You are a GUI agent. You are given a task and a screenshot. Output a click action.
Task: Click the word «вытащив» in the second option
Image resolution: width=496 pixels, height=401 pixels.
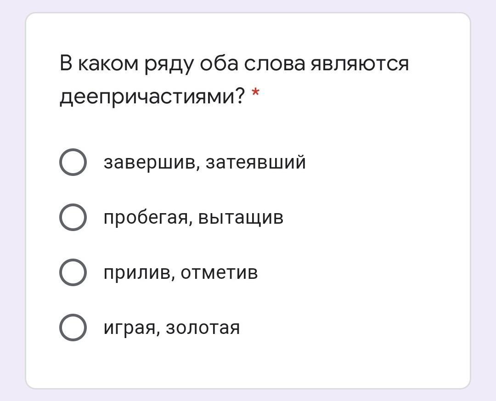(x=241, y=218)
